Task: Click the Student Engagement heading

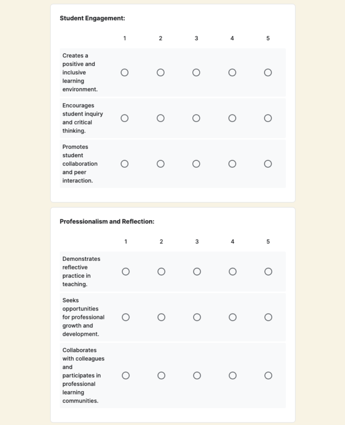Action: pos(92,18)
